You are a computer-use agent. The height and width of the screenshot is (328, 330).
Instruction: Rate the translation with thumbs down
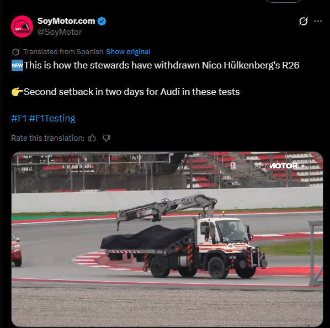click(x=107, y=138)
